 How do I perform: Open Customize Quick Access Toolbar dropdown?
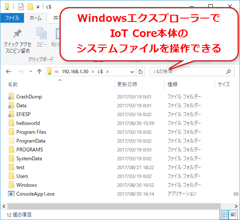[x=38, y=7]
